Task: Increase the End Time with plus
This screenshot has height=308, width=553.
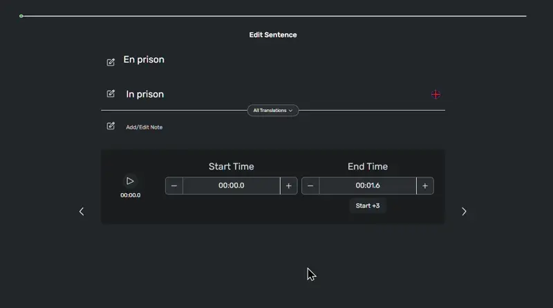Action: point(425,185)
